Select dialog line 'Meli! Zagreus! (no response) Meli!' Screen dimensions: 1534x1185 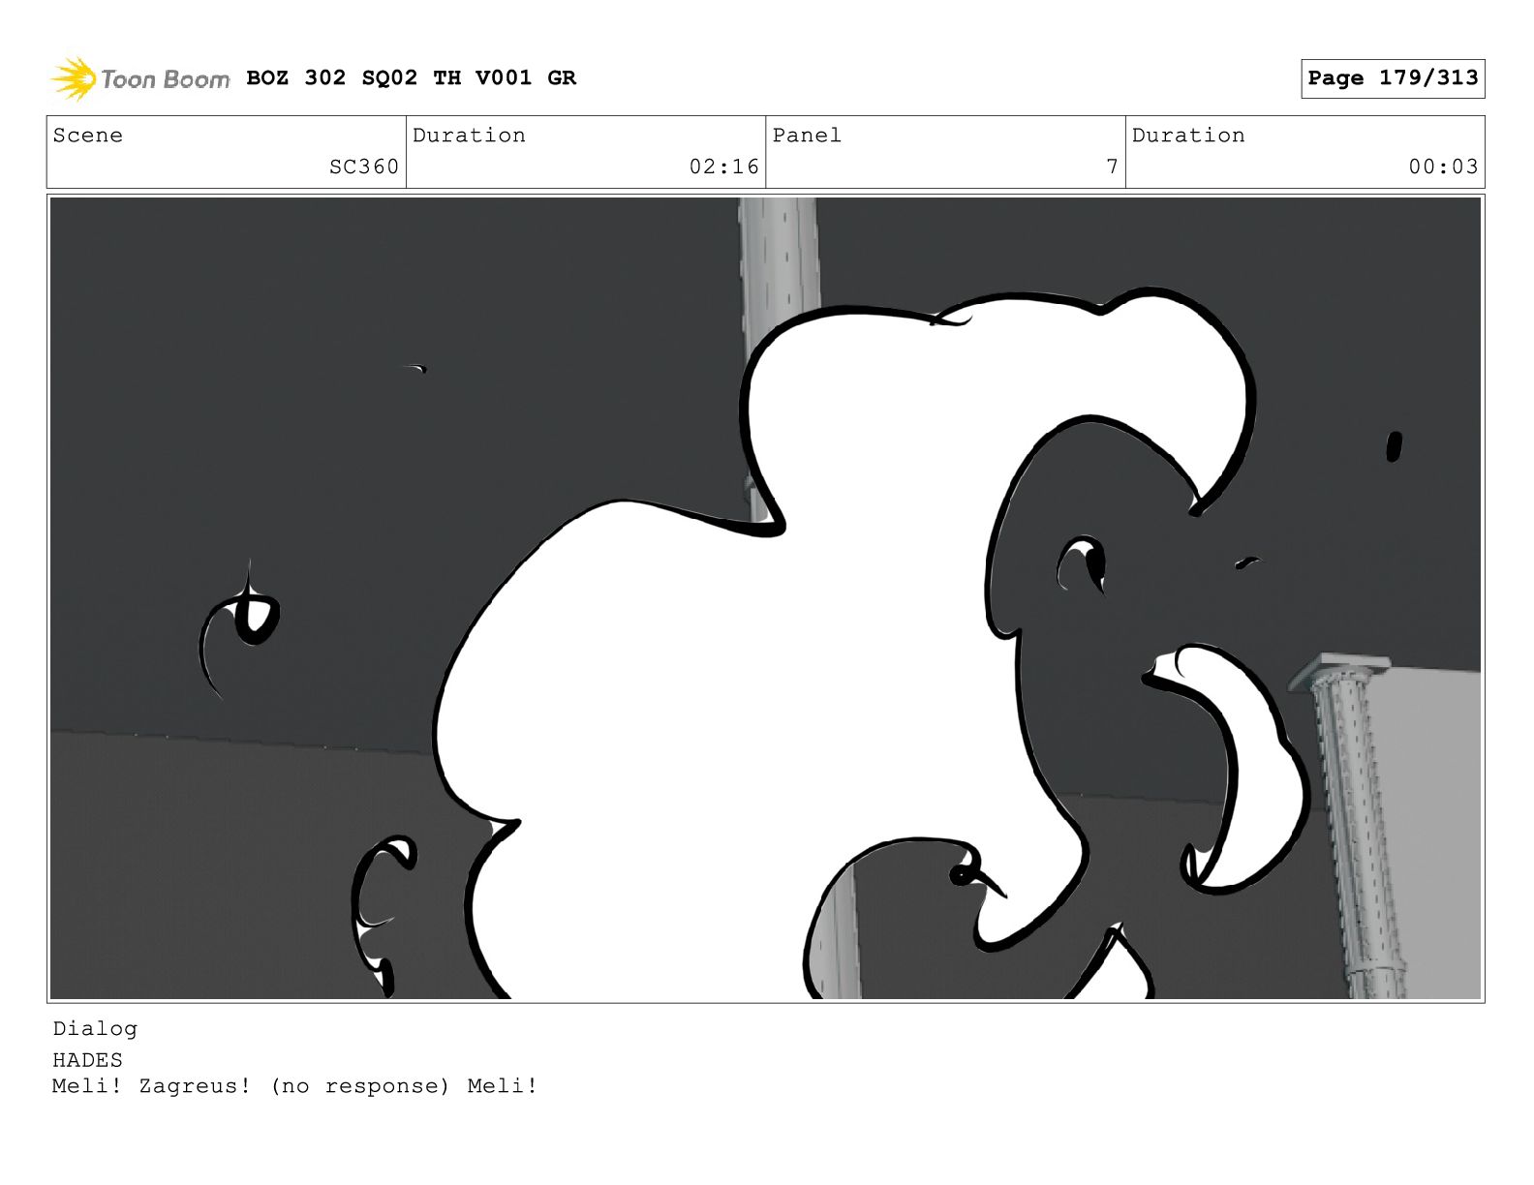295,1086
